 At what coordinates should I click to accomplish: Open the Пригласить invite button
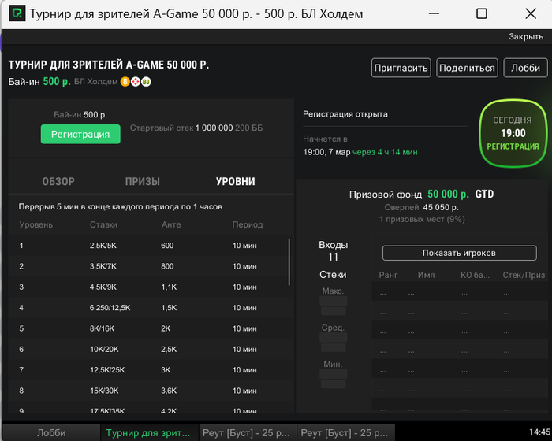[401, 68]
